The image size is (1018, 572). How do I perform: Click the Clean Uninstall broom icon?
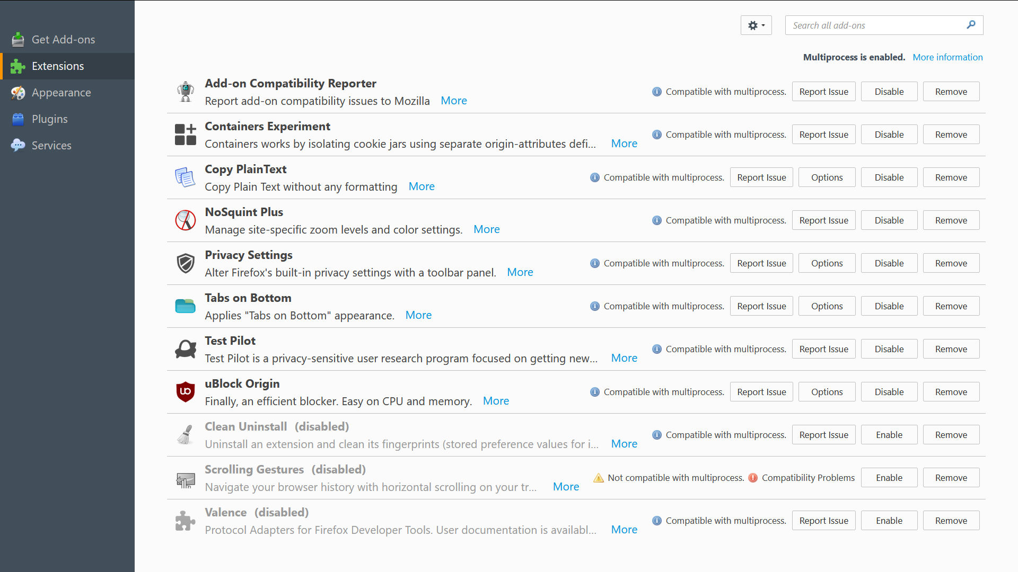click(x=185, y=435)
